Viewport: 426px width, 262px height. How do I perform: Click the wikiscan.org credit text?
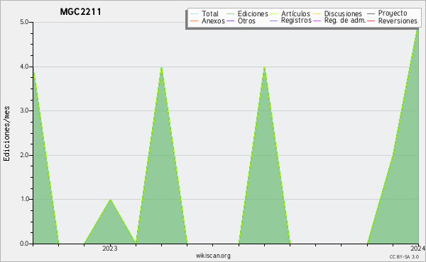213,256
